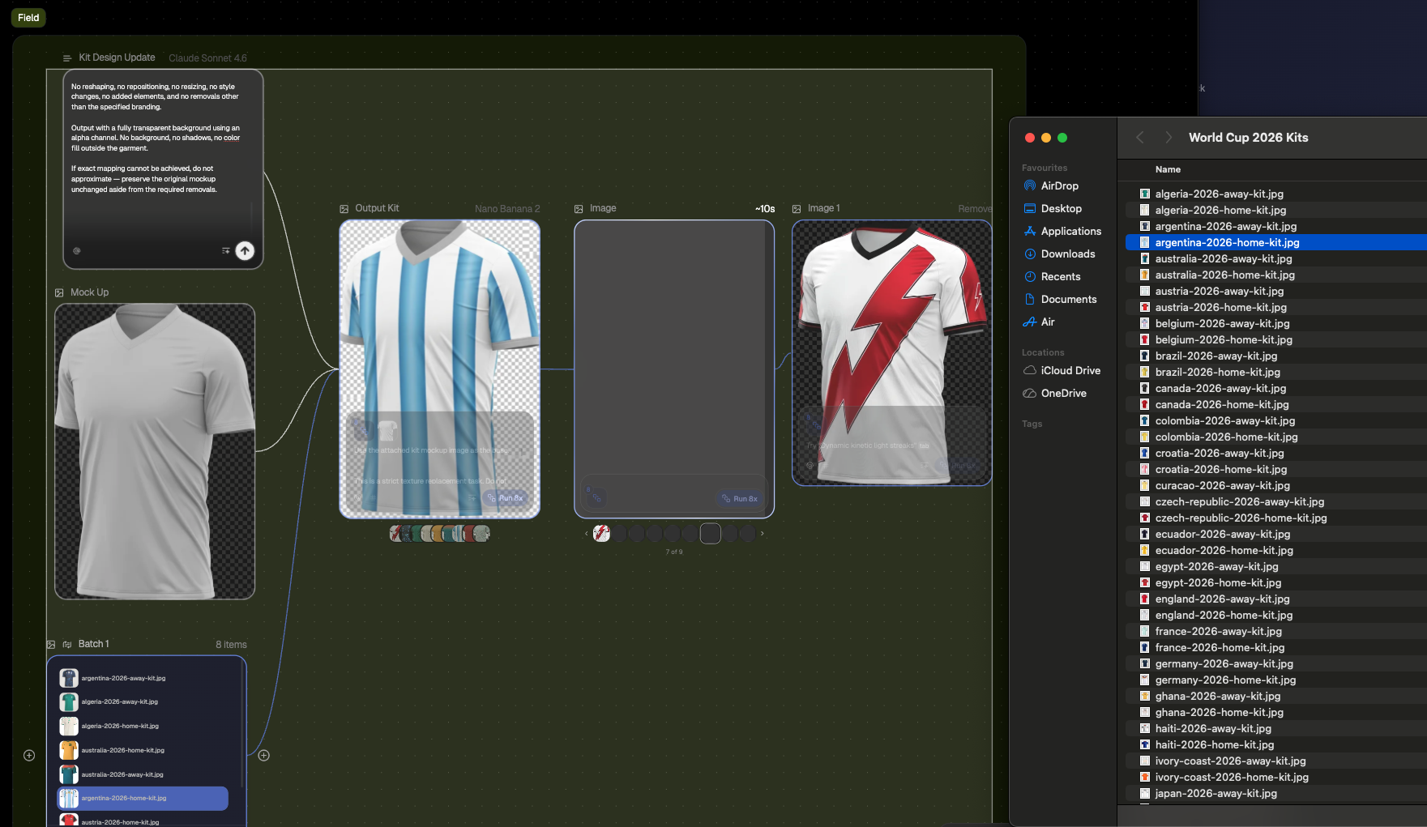Click the @ mention icon in the prompt box
The width and height of the screenshot is (1427, 827).
77,251
